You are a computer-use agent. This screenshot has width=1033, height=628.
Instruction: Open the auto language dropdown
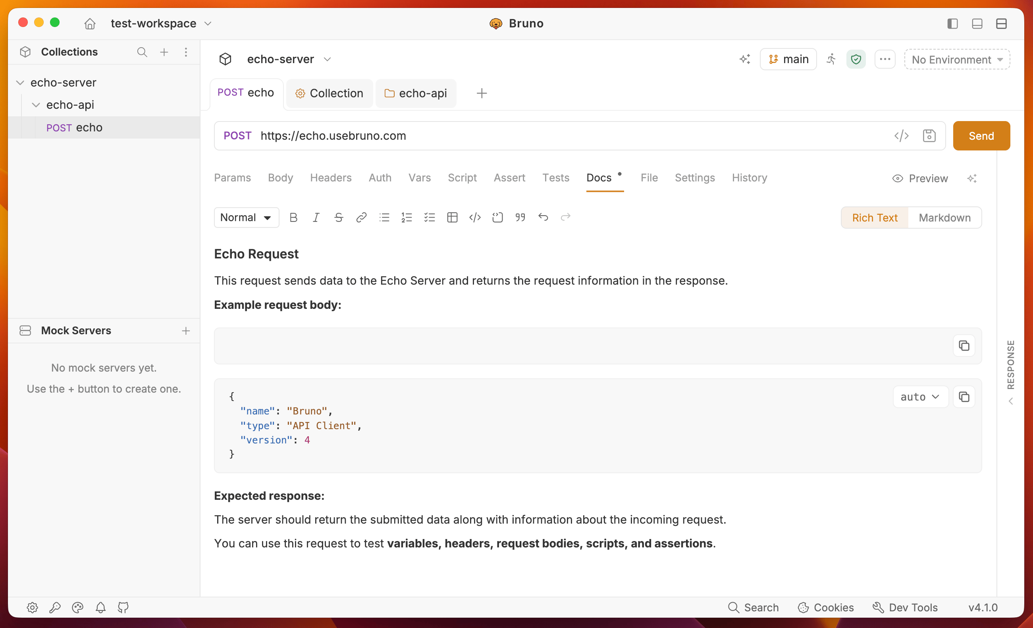(920, 397)
